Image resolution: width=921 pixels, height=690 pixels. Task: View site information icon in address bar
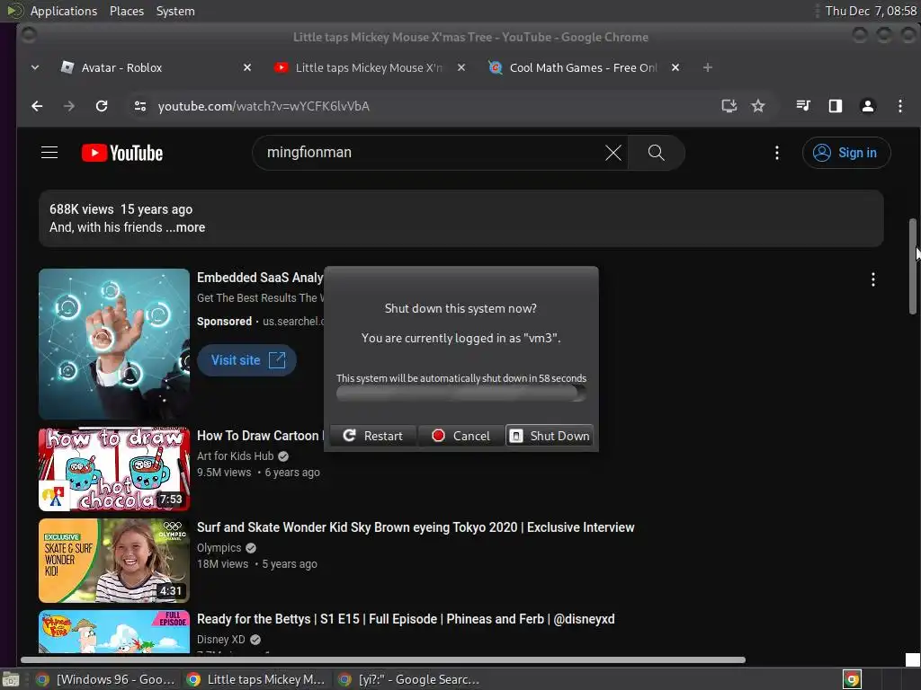click(x=139, y=106)
